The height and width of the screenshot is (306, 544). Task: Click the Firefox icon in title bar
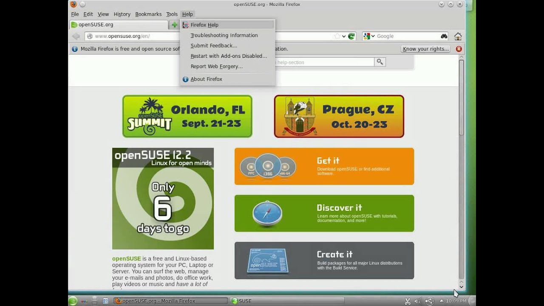pyautogui.click(x=73, y=4)
